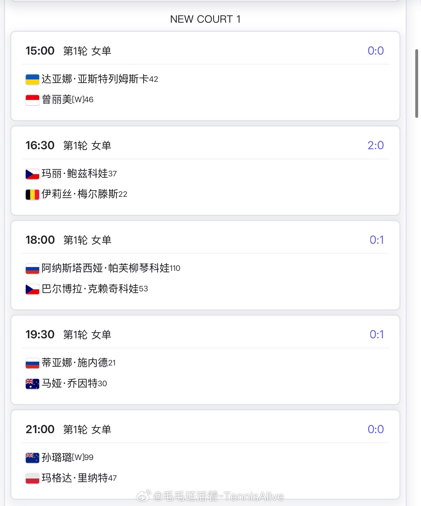Click Belgium flag next to 伊莉丝·梅尔滕斯

point(32,194)
